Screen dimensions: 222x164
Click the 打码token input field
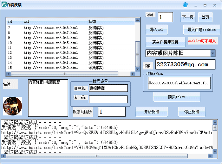[x=179, y=83]
